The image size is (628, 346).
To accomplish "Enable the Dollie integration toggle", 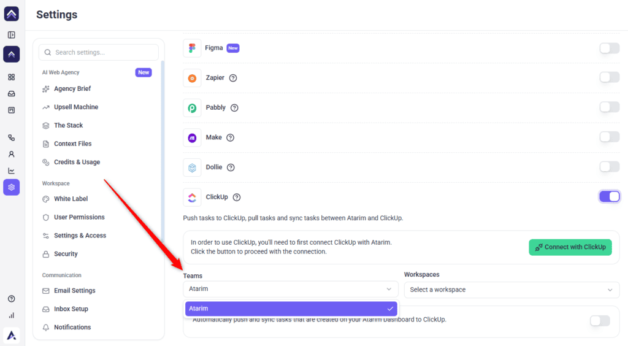I will (609, 167).
